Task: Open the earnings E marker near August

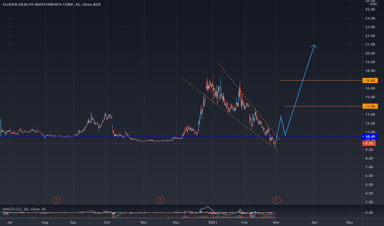Action: [x=56, y=200]
